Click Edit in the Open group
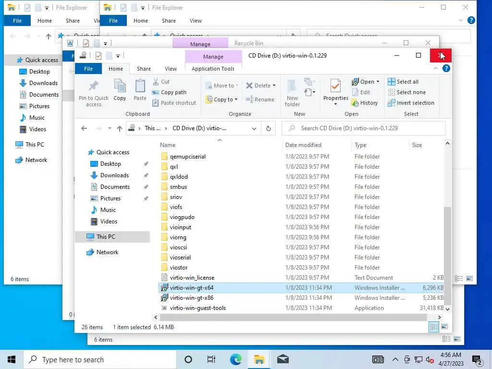The image size is (492, 369). pyautogui.click(x=361, y=92)
